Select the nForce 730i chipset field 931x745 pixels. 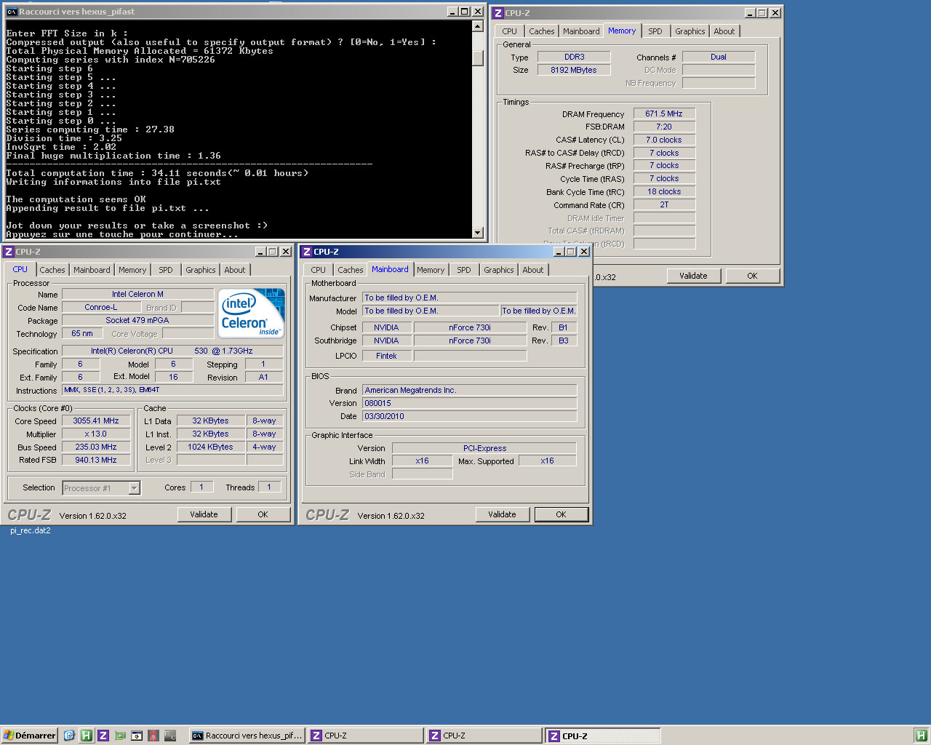(470, 327)
